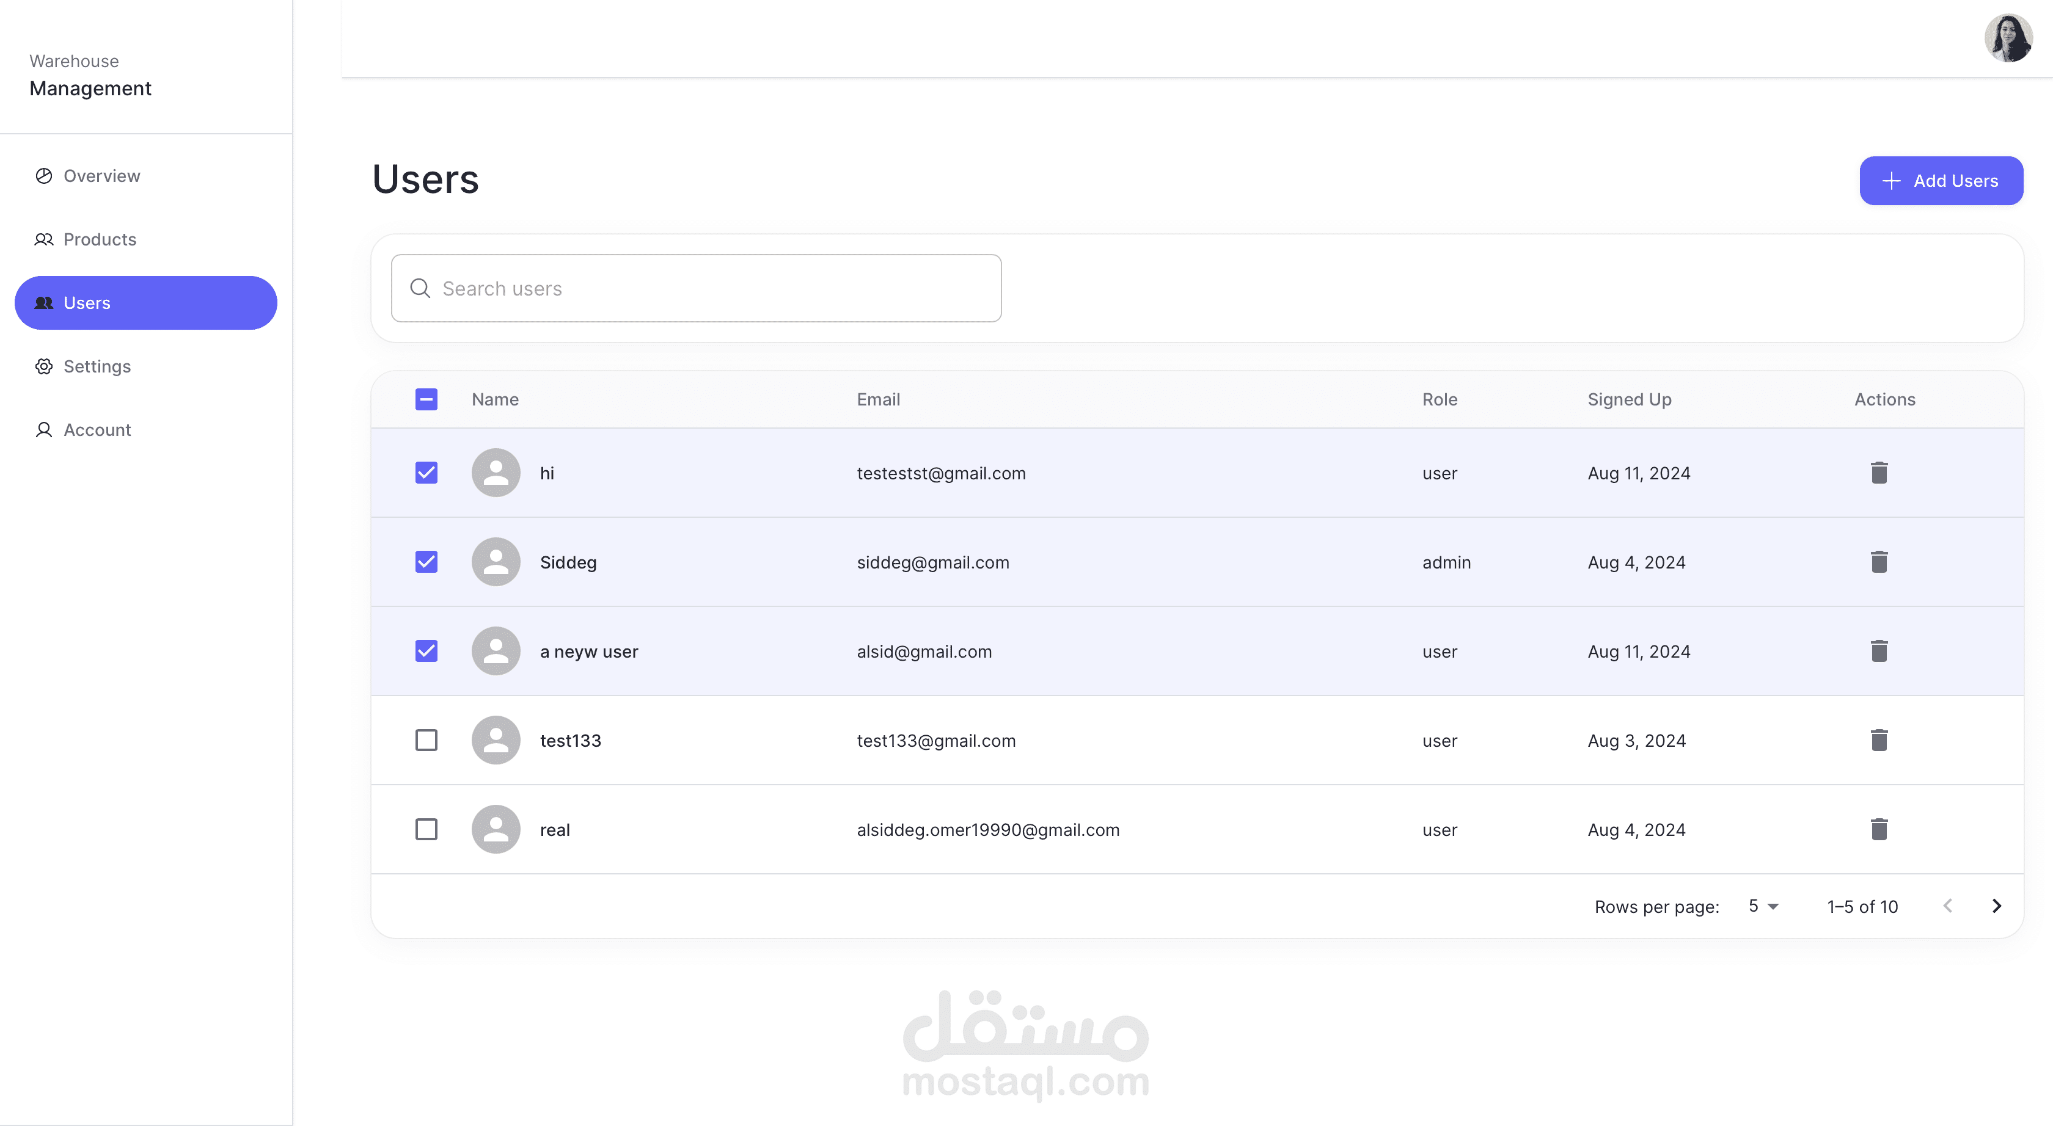Open Overview in the sidebar

pos(101,176)
